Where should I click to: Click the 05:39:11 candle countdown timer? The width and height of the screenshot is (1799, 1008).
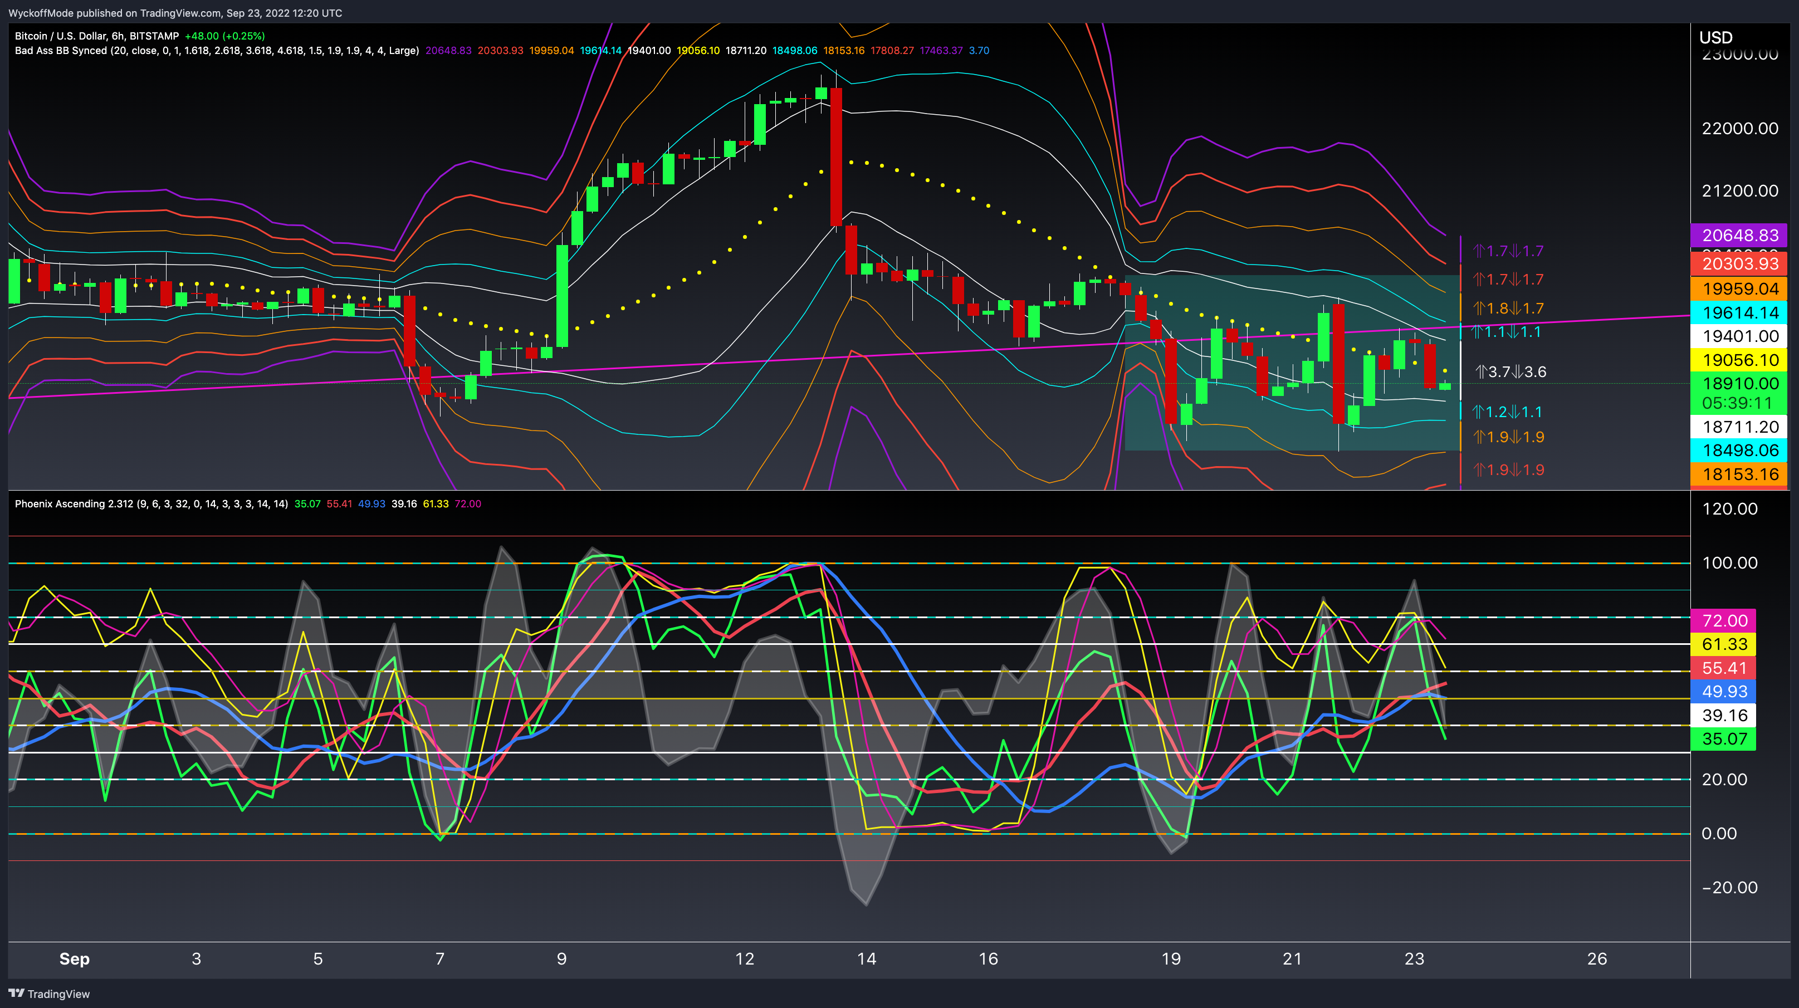pyautogui.click(x=1737, y=403)
